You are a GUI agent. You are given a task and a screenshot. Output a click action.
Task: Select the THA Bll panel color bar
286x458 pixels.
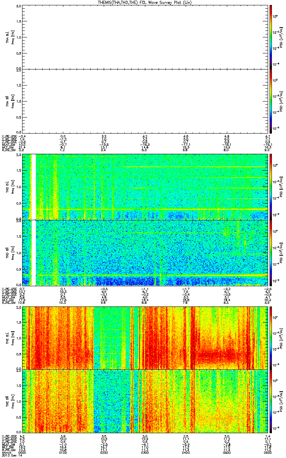tap(271, 101)
